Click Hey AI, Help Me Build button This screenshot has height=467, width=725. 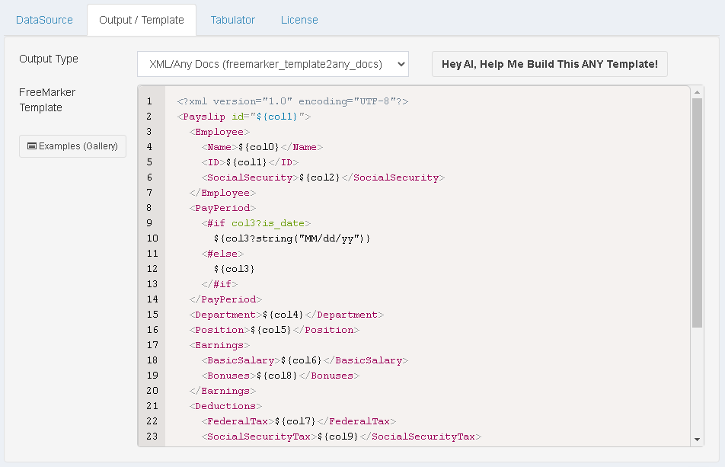pyautogui.click(x=549, y=64)
